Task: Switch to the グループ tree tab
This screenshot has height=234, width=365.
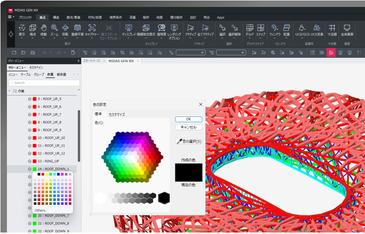Action: [x=39, y=75]
